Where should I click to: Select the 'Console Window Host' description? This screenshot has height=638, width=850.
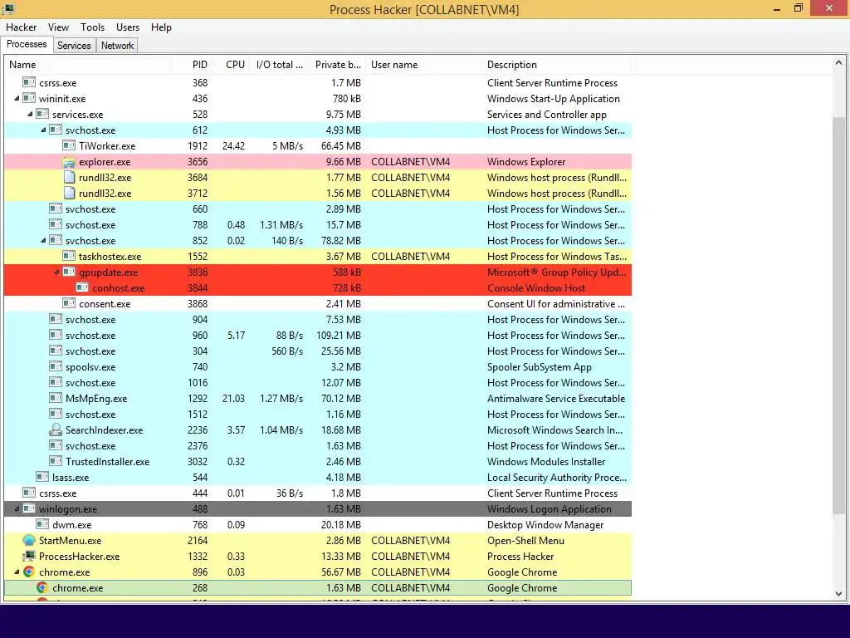(x=536, y=288)
